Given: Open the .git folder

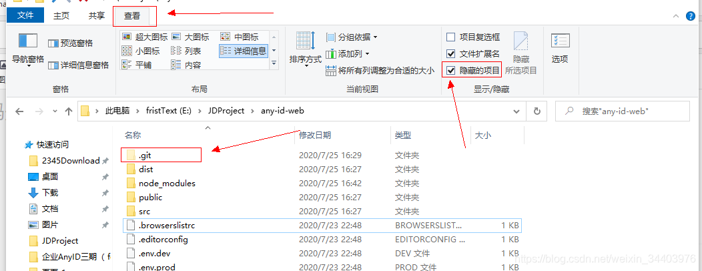Looking at the screenshot, I should point(145,155).
